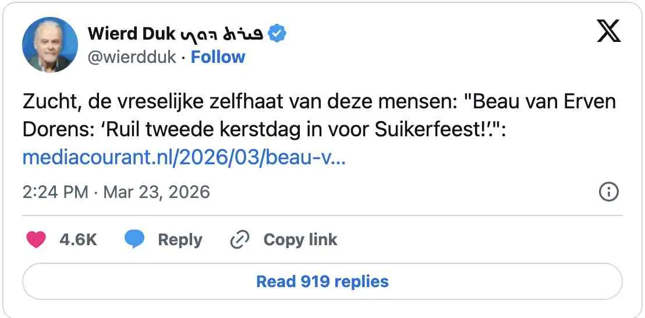Image resolution: width=645 pixels, height=318 pixels.
Task: Click the blue reply speech bubble icon
Action: (134, 239)
